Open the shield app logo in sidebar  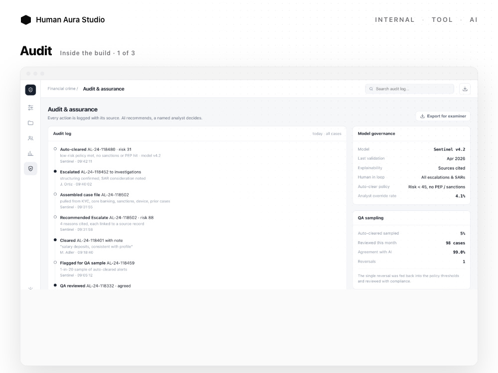(30, 90)
